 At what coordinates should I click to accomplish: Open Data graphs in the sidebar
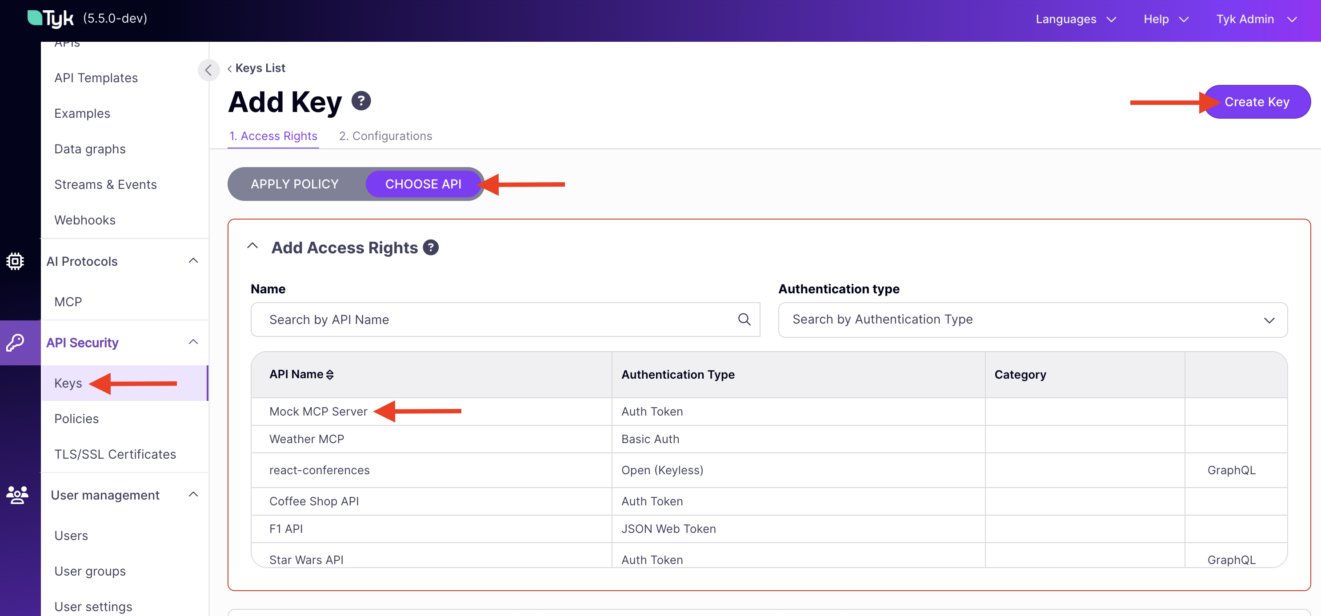click(90, 149)
